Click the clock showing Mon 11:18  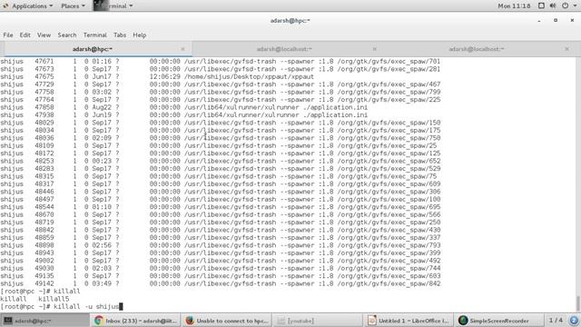(514, 6)
